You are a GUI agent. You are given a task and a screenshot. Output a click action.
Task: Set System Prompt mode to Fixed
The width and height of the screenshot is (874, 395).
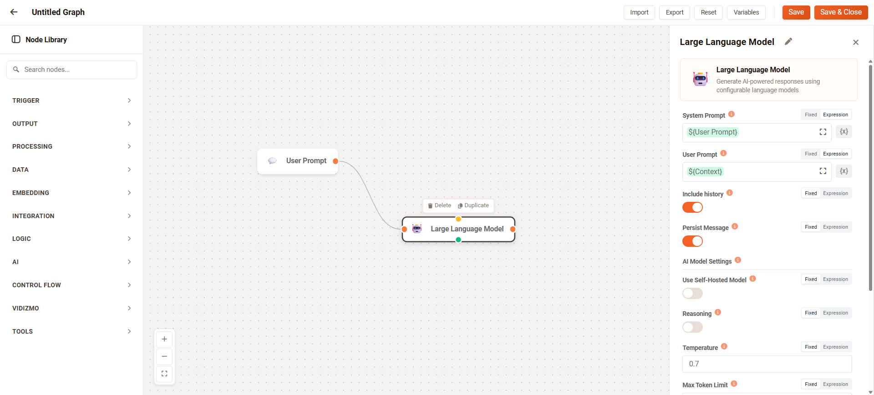(811, 115)
